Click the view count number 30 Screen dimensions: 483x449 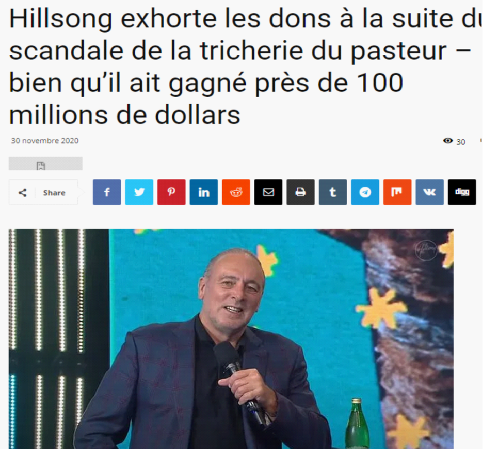click(x=460, y=142)
